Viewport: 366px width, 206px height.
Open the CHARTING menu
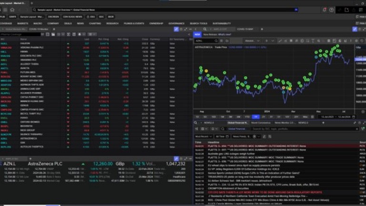tap(95, 23)
